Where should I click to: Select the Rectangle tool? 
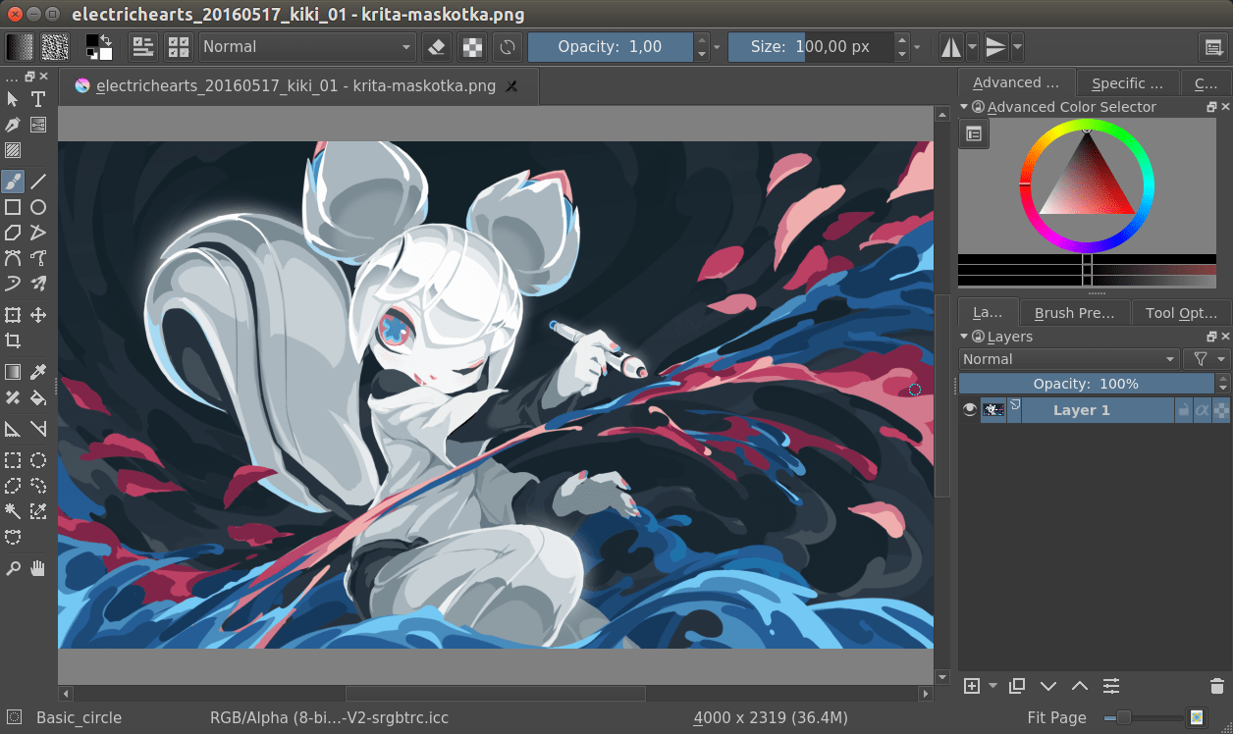13,207
